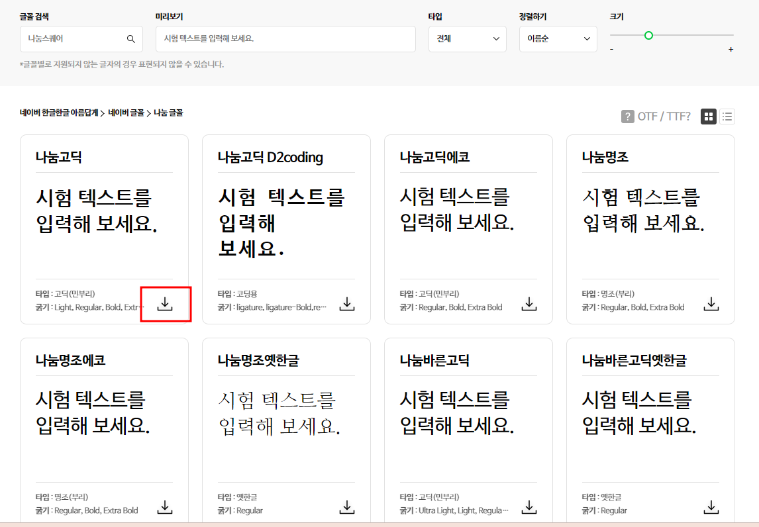759x527 pixels.
Task: Open the 정렬하기 sort order dropdown
Action: (x=558, y=39)
